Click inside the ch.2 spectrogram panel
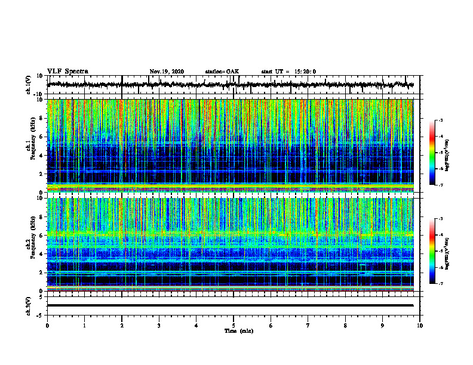Viewport: 473px width, 365px height. (230, 245)
